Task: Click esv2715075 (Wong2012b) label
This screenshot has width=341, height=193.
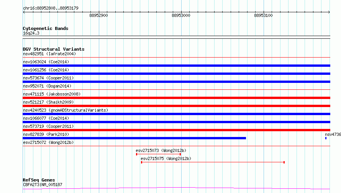Action: point(166,158)
